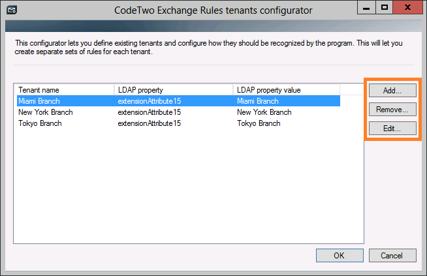Click extensionAttribute15 in the New York row
Screen dimensions: 427x276
point(150,112)
